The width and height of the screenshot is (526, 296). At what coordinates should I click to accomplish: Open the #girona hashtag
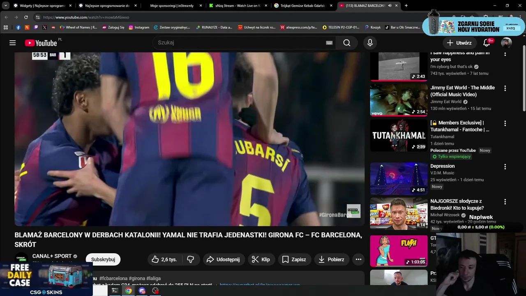(136, 278)
